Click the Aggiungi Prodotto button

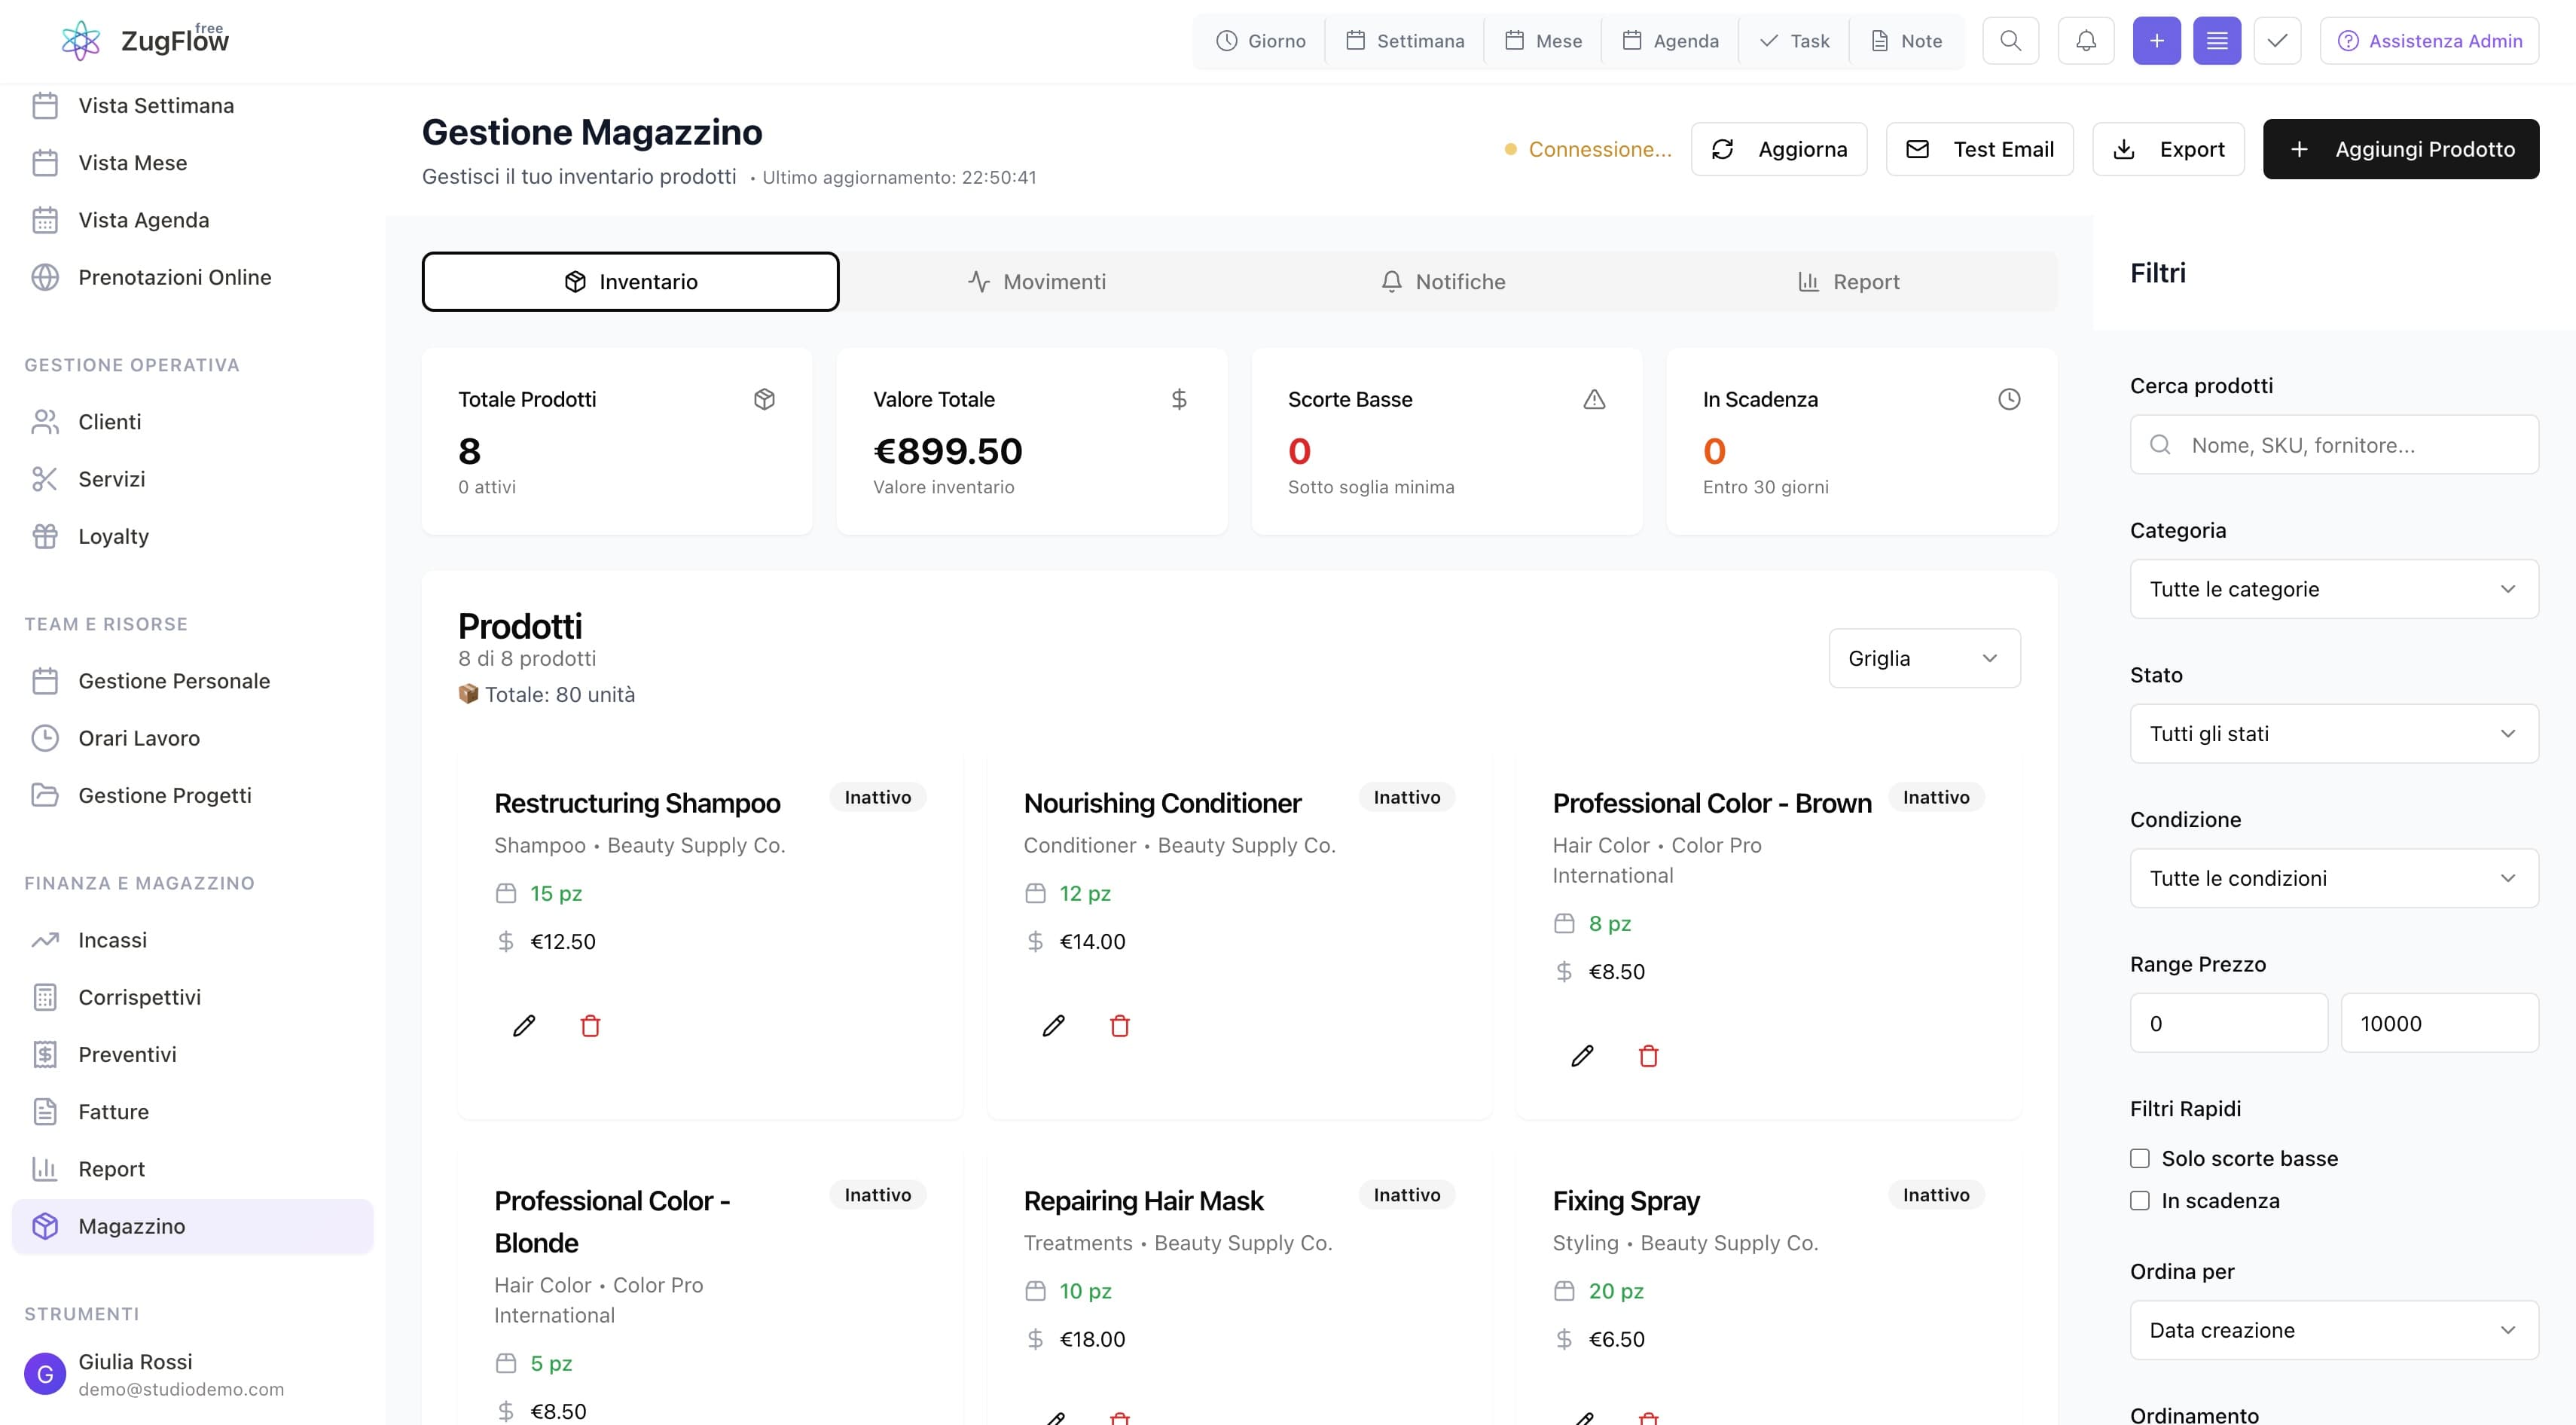click(2400, 149)
